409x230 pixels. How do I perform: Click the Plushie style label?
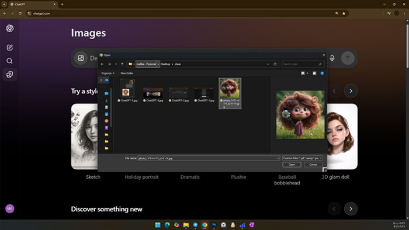(238, 177)
